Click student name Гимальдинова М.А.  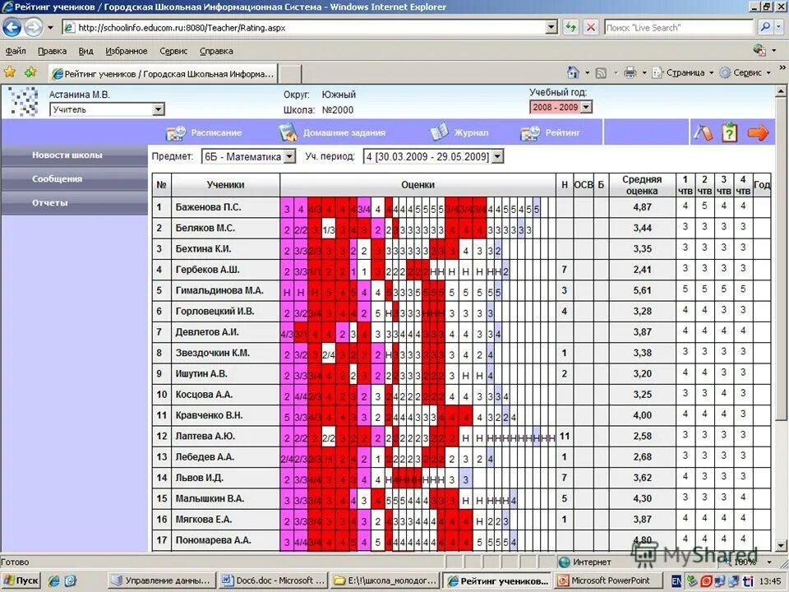pos(219,290)
